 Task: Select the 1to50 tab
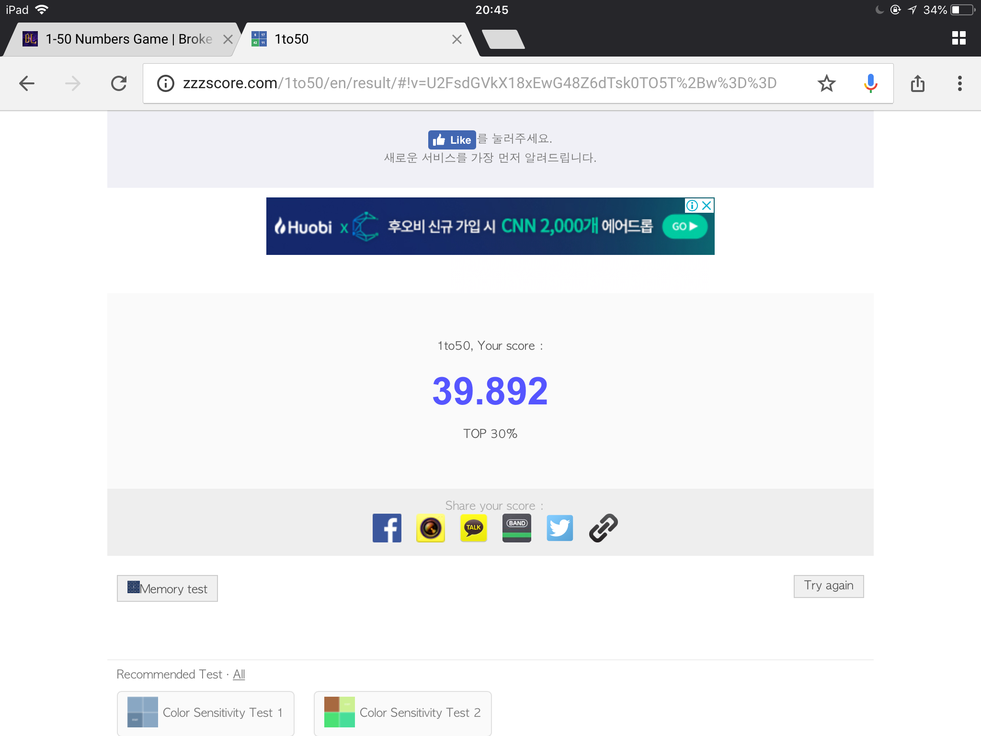pyautogui.click(x=357, y=39)
